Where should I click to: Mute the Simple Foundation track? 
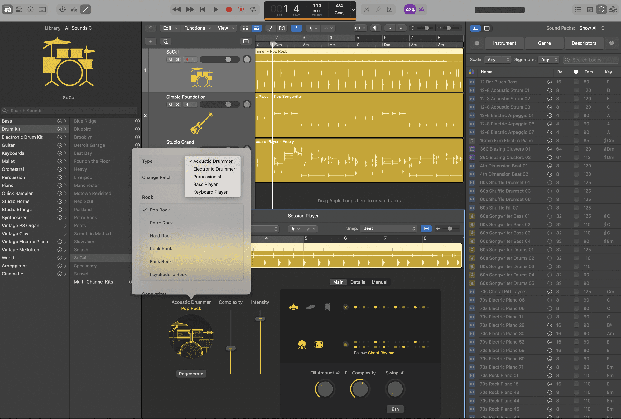tap(170, 105)
